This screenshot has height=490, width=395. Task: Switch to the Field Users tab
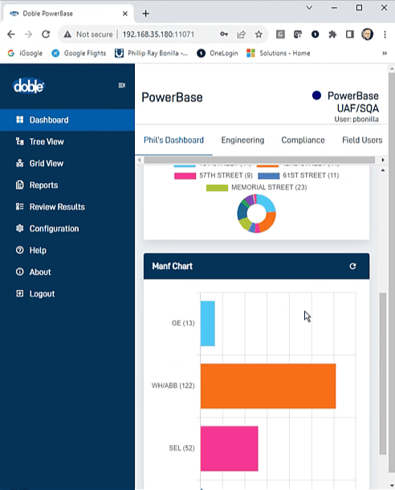(x=362, y=141)
